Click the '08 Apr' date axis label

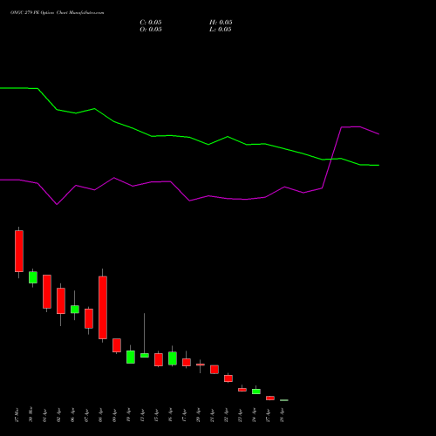(x=100, y=415)
